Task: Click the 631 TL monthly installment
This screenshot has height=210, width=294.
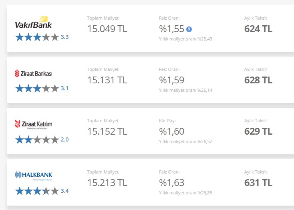Action: pyautogui.click(x=258, y=183)
